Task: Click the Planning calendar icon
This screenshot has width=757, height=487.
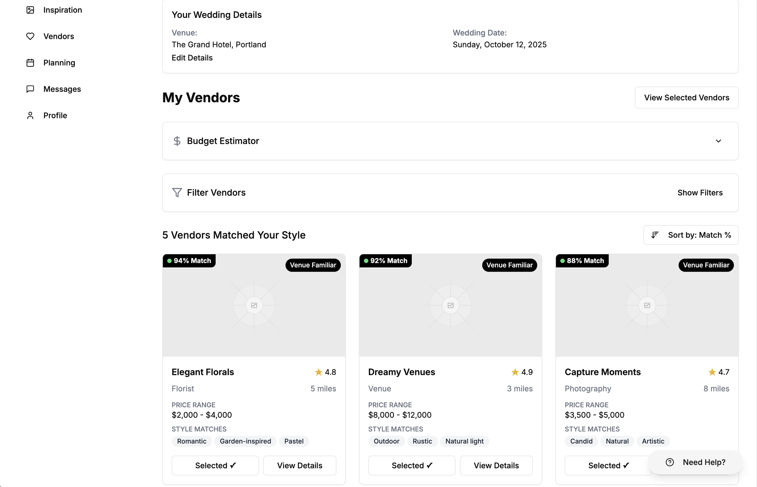Action: point(30,63)
